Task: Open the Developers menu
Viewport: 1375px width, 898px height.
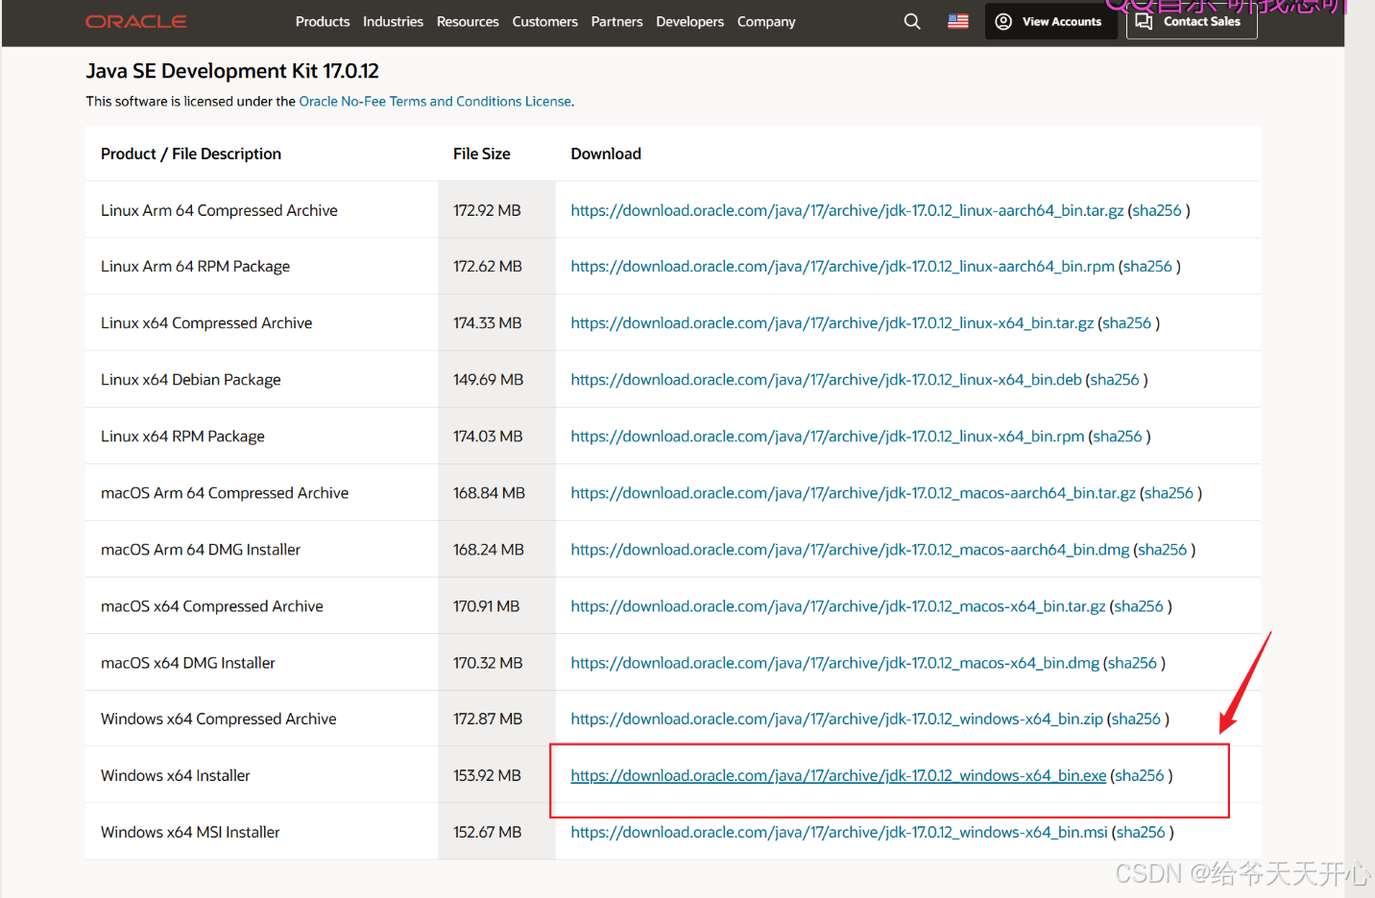Action: pyautogui.click(x=689, y=21)
